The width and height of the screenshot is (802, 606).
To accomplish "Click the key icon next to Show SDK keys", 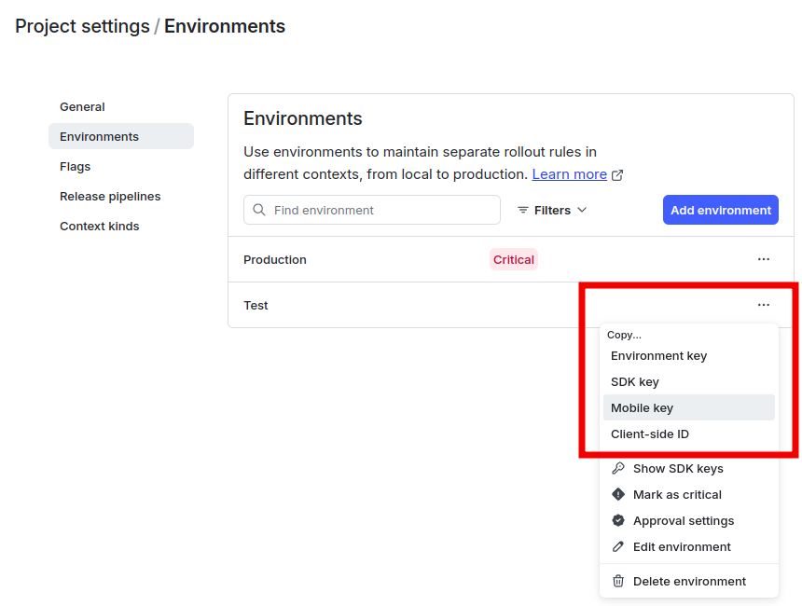I will pyautogui.click(x=618, y=468).
